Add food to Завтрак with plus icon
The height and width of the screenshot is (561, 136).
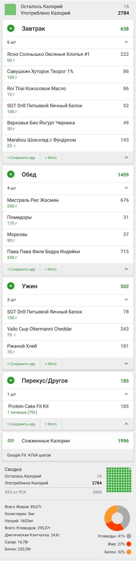11,28
